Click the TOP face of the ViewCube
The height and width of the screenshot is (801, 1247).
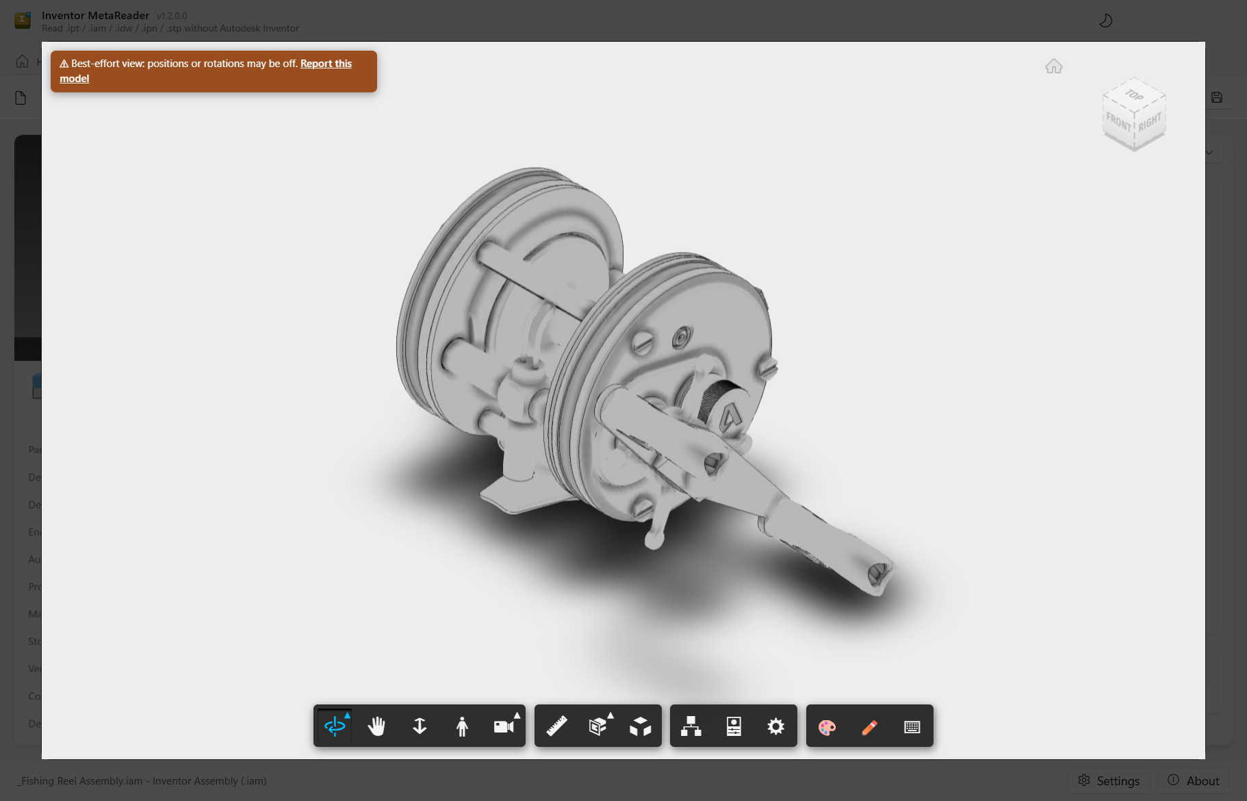click(1134, 94)
